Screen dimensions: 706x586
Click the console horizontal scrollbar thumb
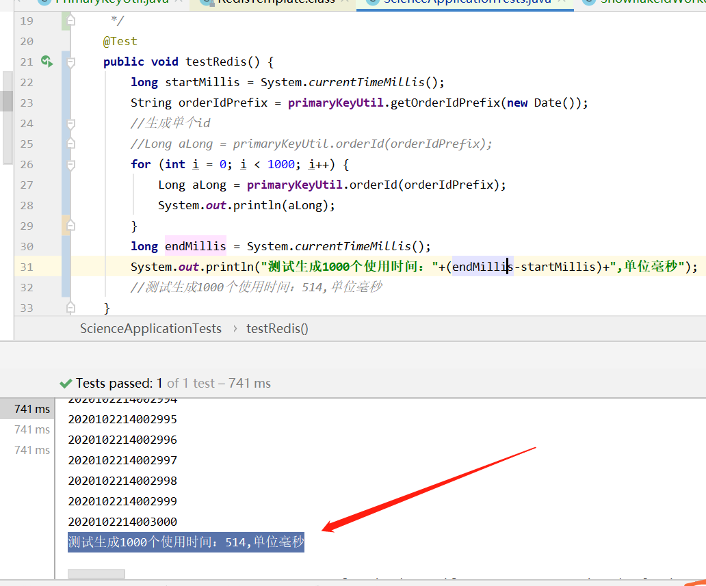pyautogui.click(x=96, y=574)
